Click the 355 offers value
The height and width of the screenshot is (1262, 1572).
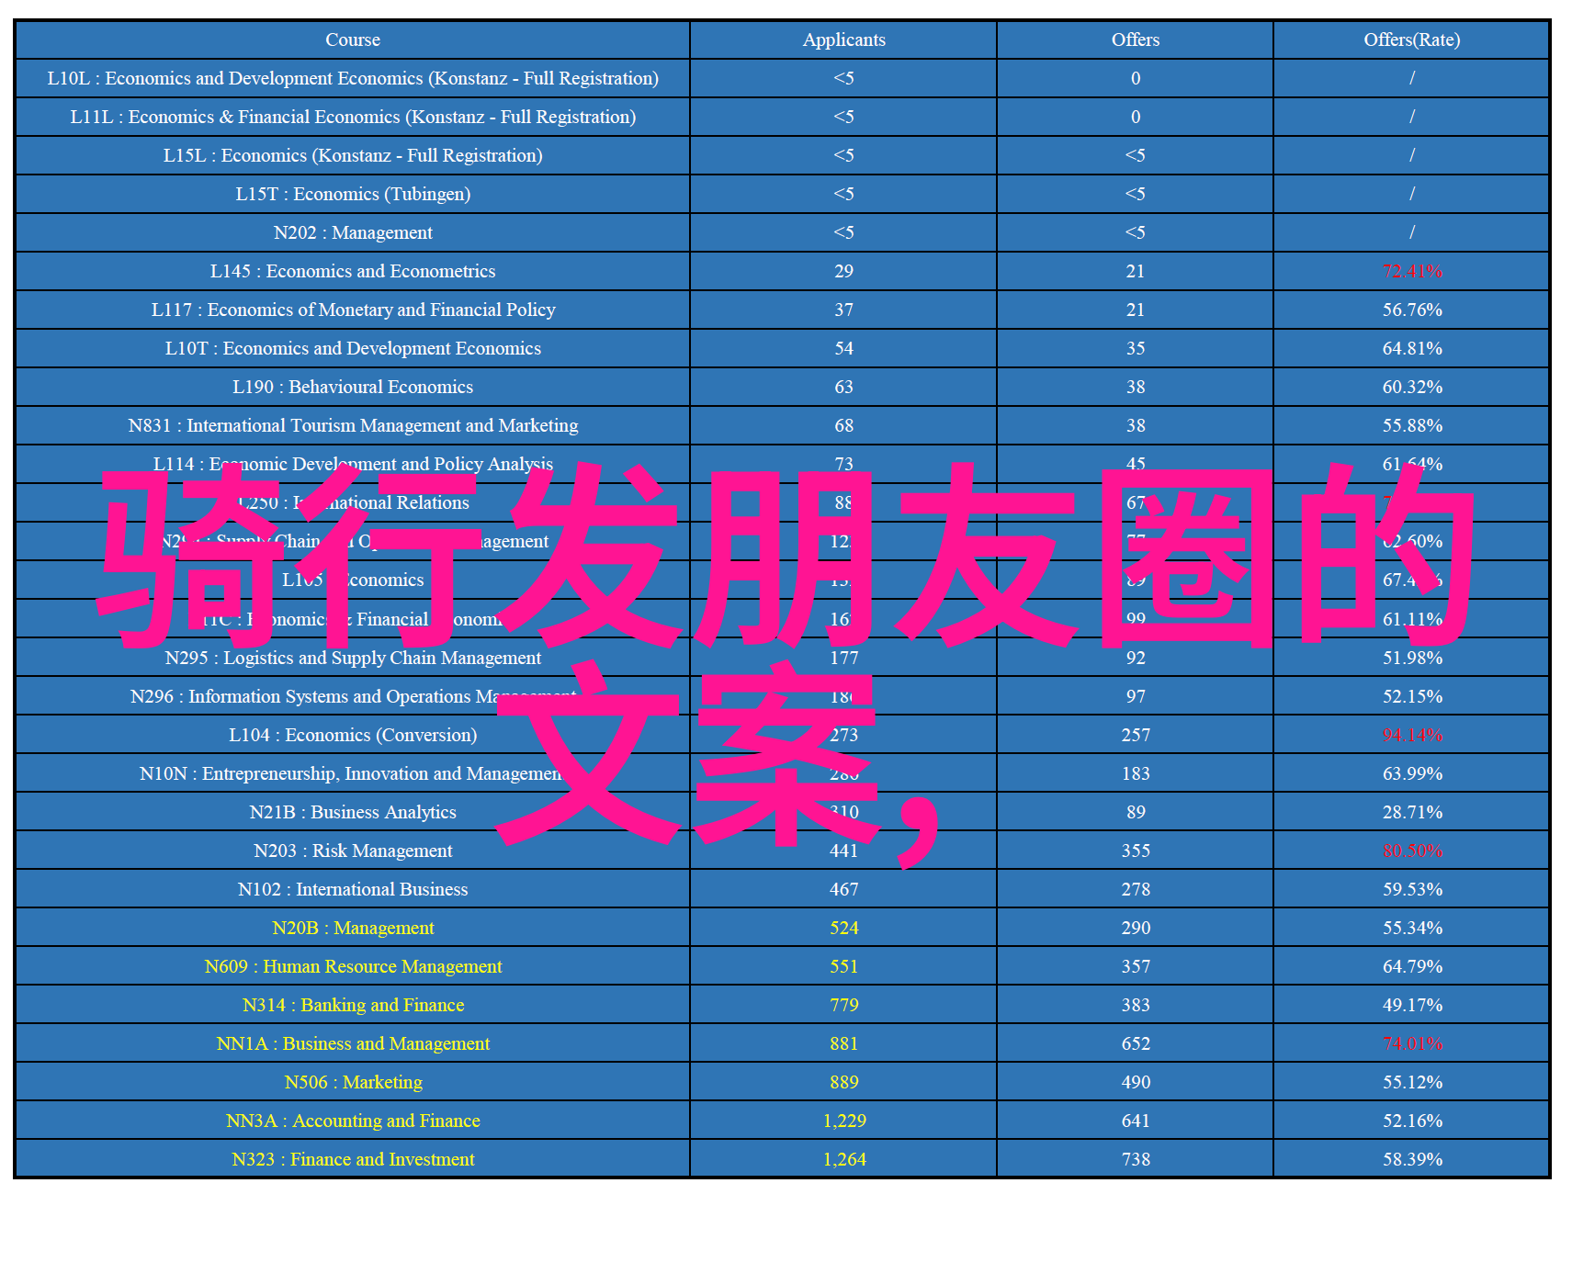click(1136, 851)
